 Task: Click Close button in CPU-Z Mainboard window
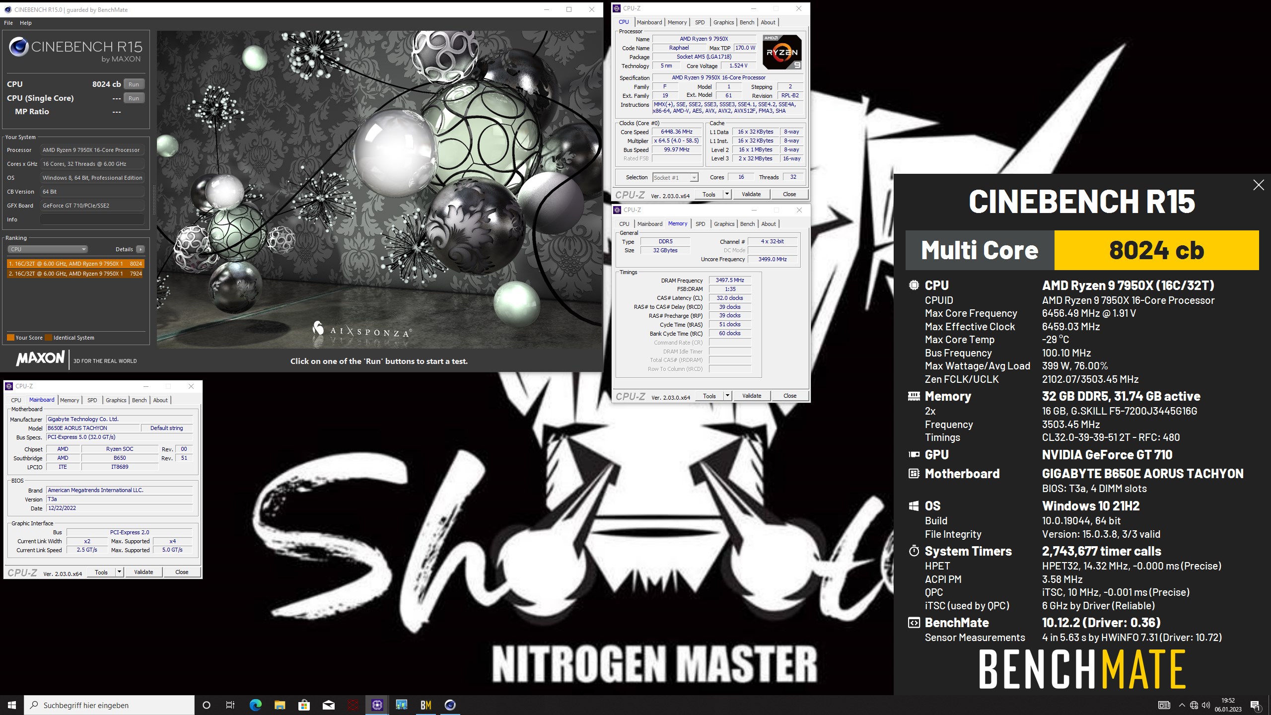[182, 572]
